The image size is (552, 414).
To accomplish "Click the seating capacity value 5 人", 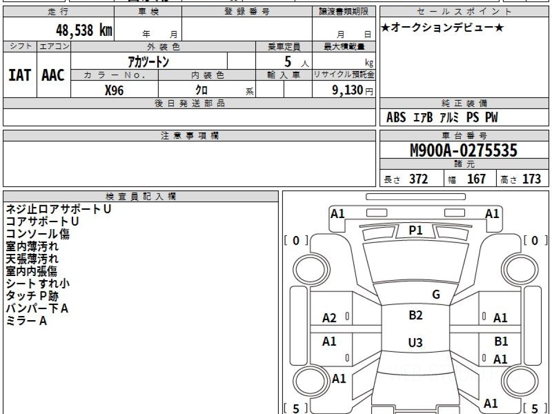I will point(296,62).
